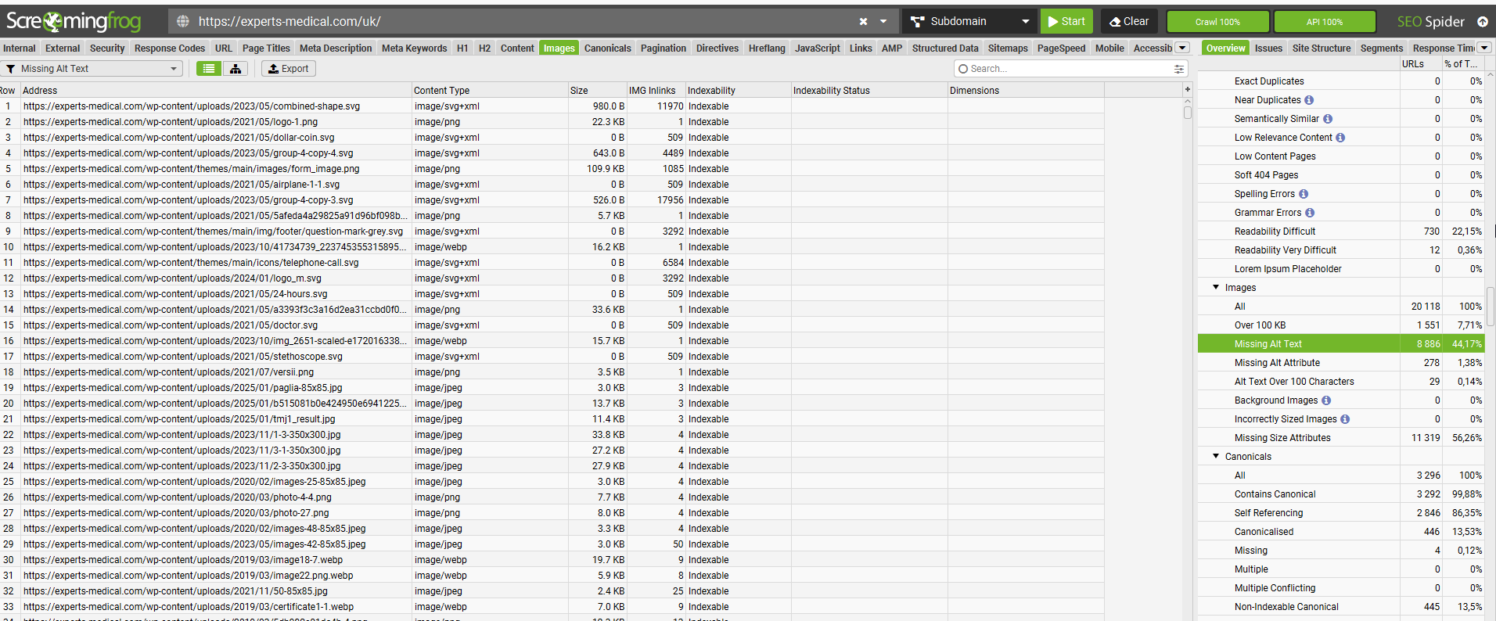This screenshot has width=1496, height=621.
Task: Click info icon beside Grammar Errors
Action: click(1310, 213)
